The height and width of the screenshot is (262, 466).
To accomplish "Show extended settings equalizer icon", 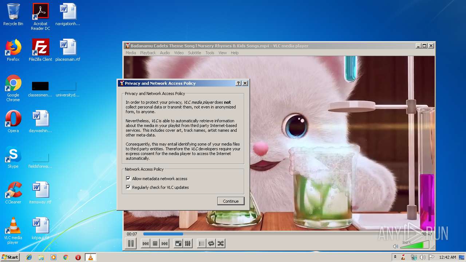I will coord(188,243).
